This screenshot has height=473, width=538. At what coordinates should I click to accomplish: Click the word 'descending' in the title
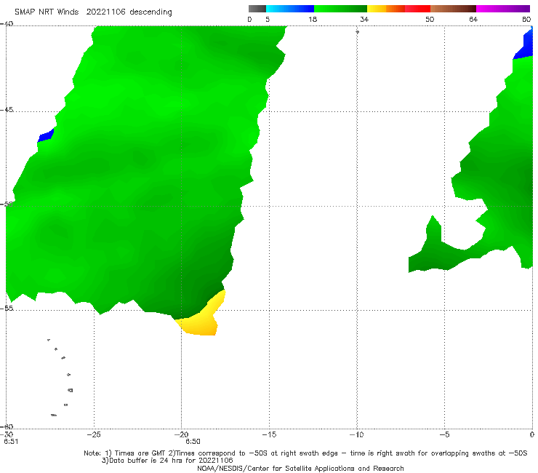coord(150,12)
